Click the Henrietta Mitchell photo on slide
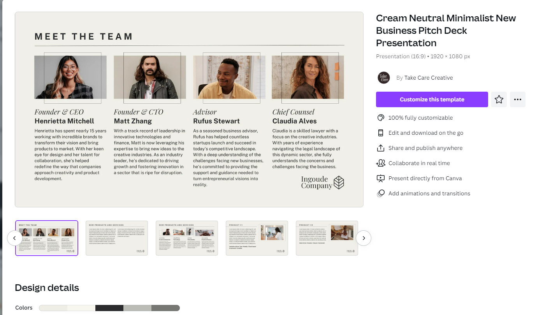Screen dimensions: 536x315 [x=70, y=77]
